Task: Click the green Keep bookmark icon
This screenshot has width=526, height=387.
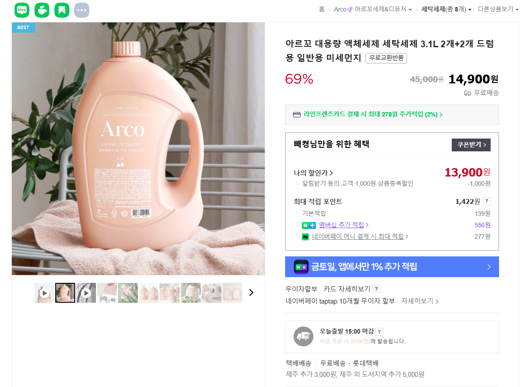Action: 62,10
